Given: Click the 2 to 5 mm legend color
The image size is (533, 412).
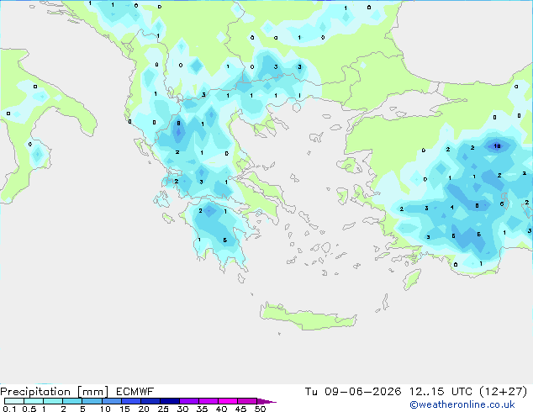Looking at the screenshot, I should tap(72, 401).
